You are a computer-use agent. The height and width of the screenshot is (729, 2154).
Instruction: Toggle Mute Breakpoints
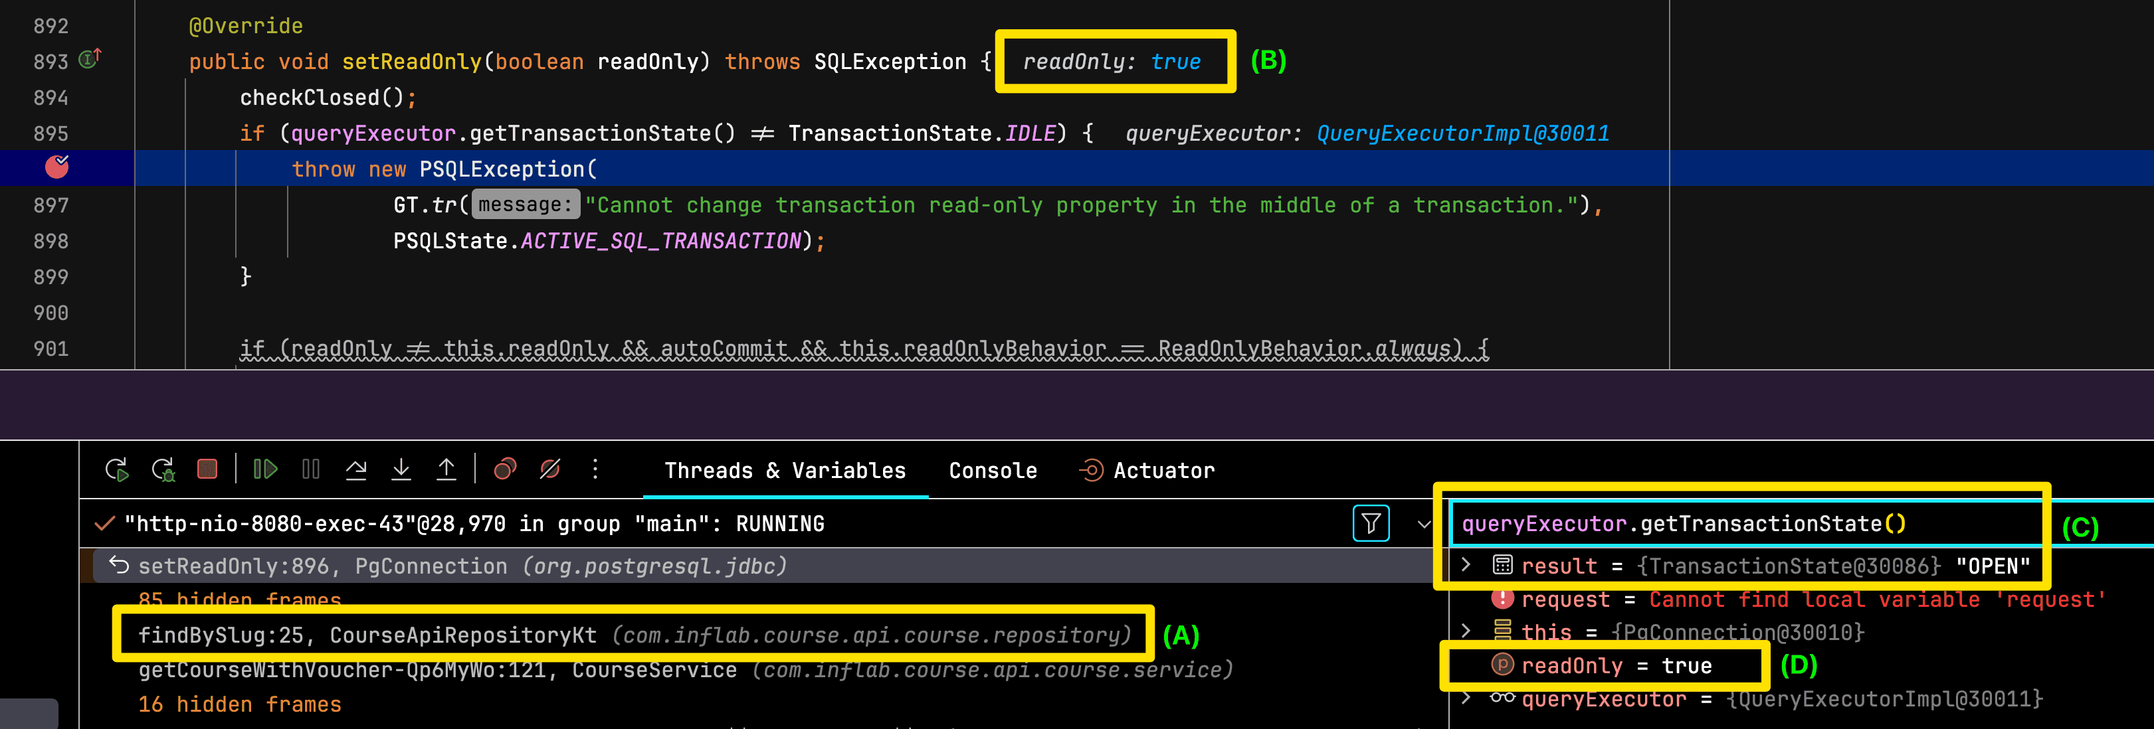pos(550,470)
